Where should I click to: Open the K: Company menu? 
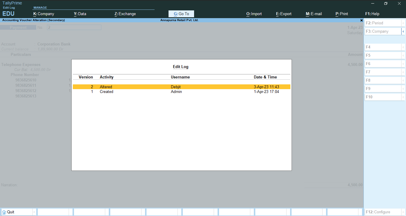[44, 14]
